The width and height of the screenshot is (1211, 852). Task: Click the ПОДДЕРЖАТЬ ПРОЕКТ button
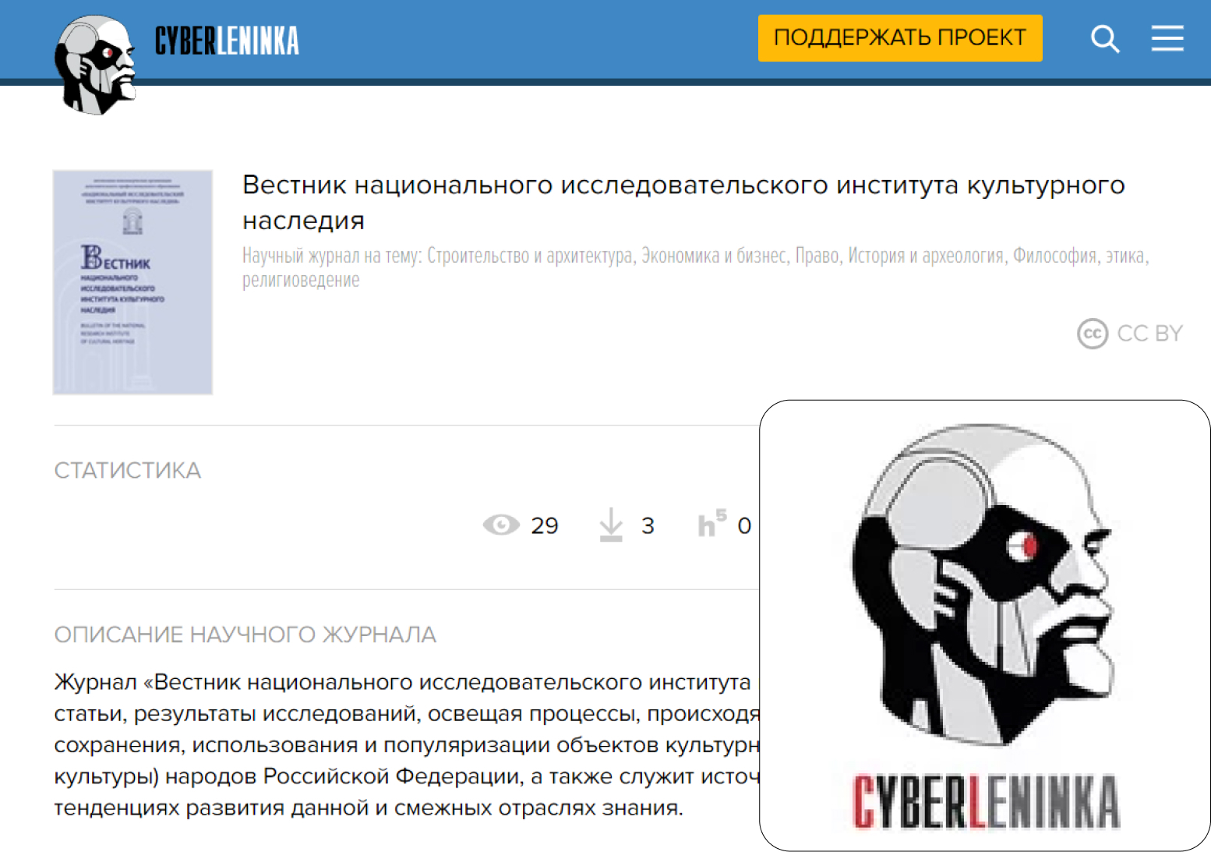click(900, 37)
